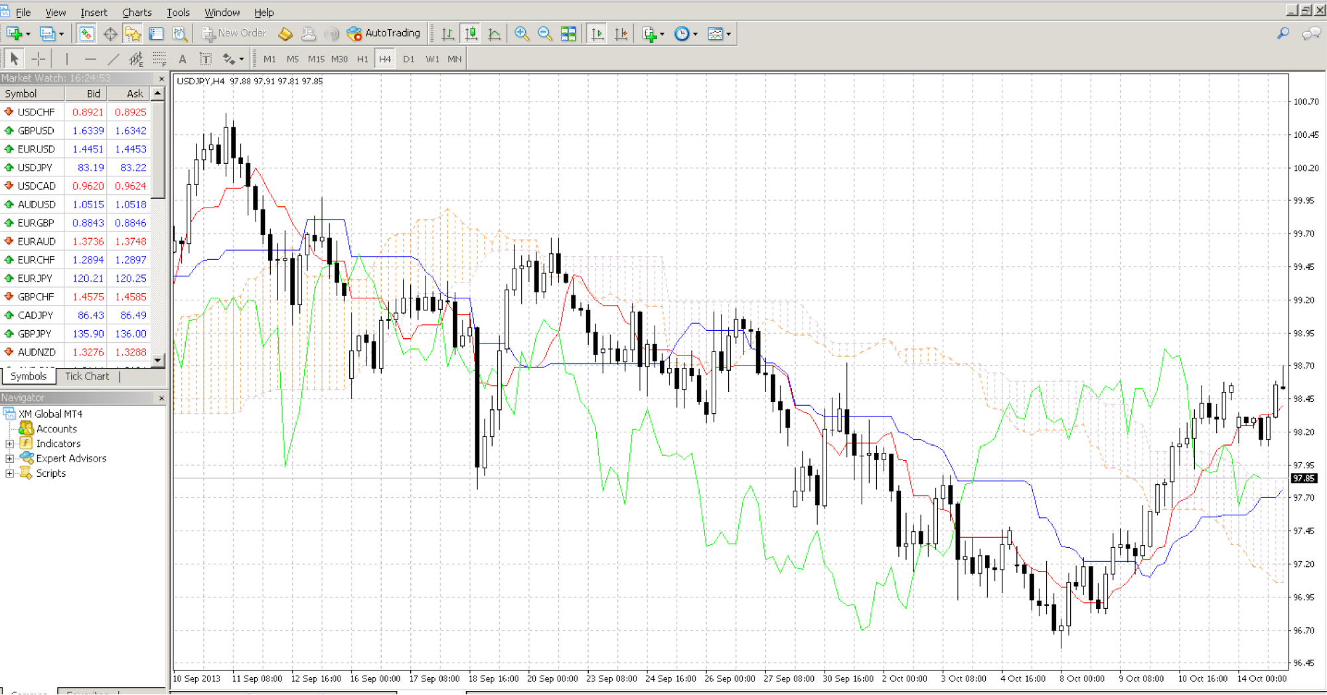Screen dimensions: 1327x695
Task: Open the Accounts item in Navigator
Action: (56, 428)
